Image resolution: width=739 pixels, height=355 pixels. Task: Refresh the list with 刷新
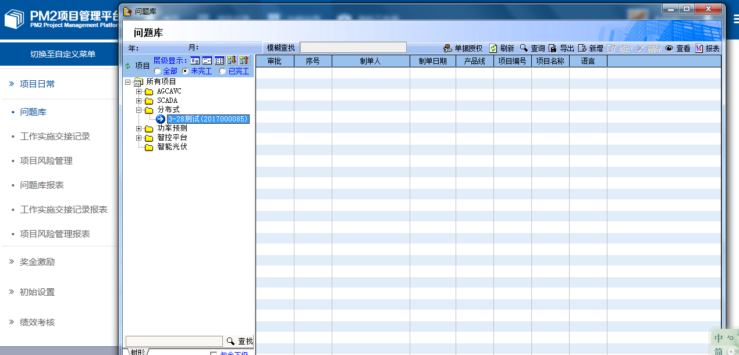point(493,48)
